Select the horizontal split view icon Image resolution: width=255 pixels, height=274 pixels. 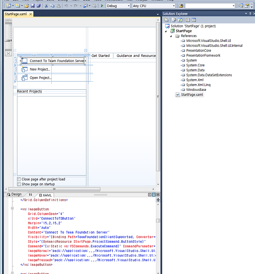click(x=154, y=194)
